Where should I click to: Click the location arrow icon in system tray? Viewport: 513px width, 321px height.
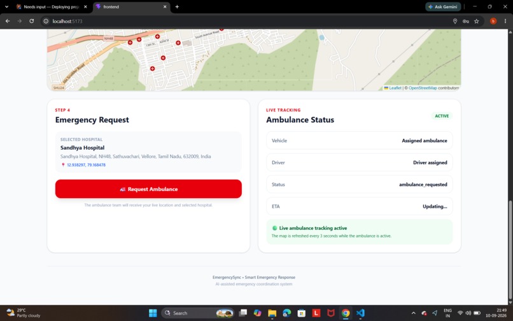(435, 313)
